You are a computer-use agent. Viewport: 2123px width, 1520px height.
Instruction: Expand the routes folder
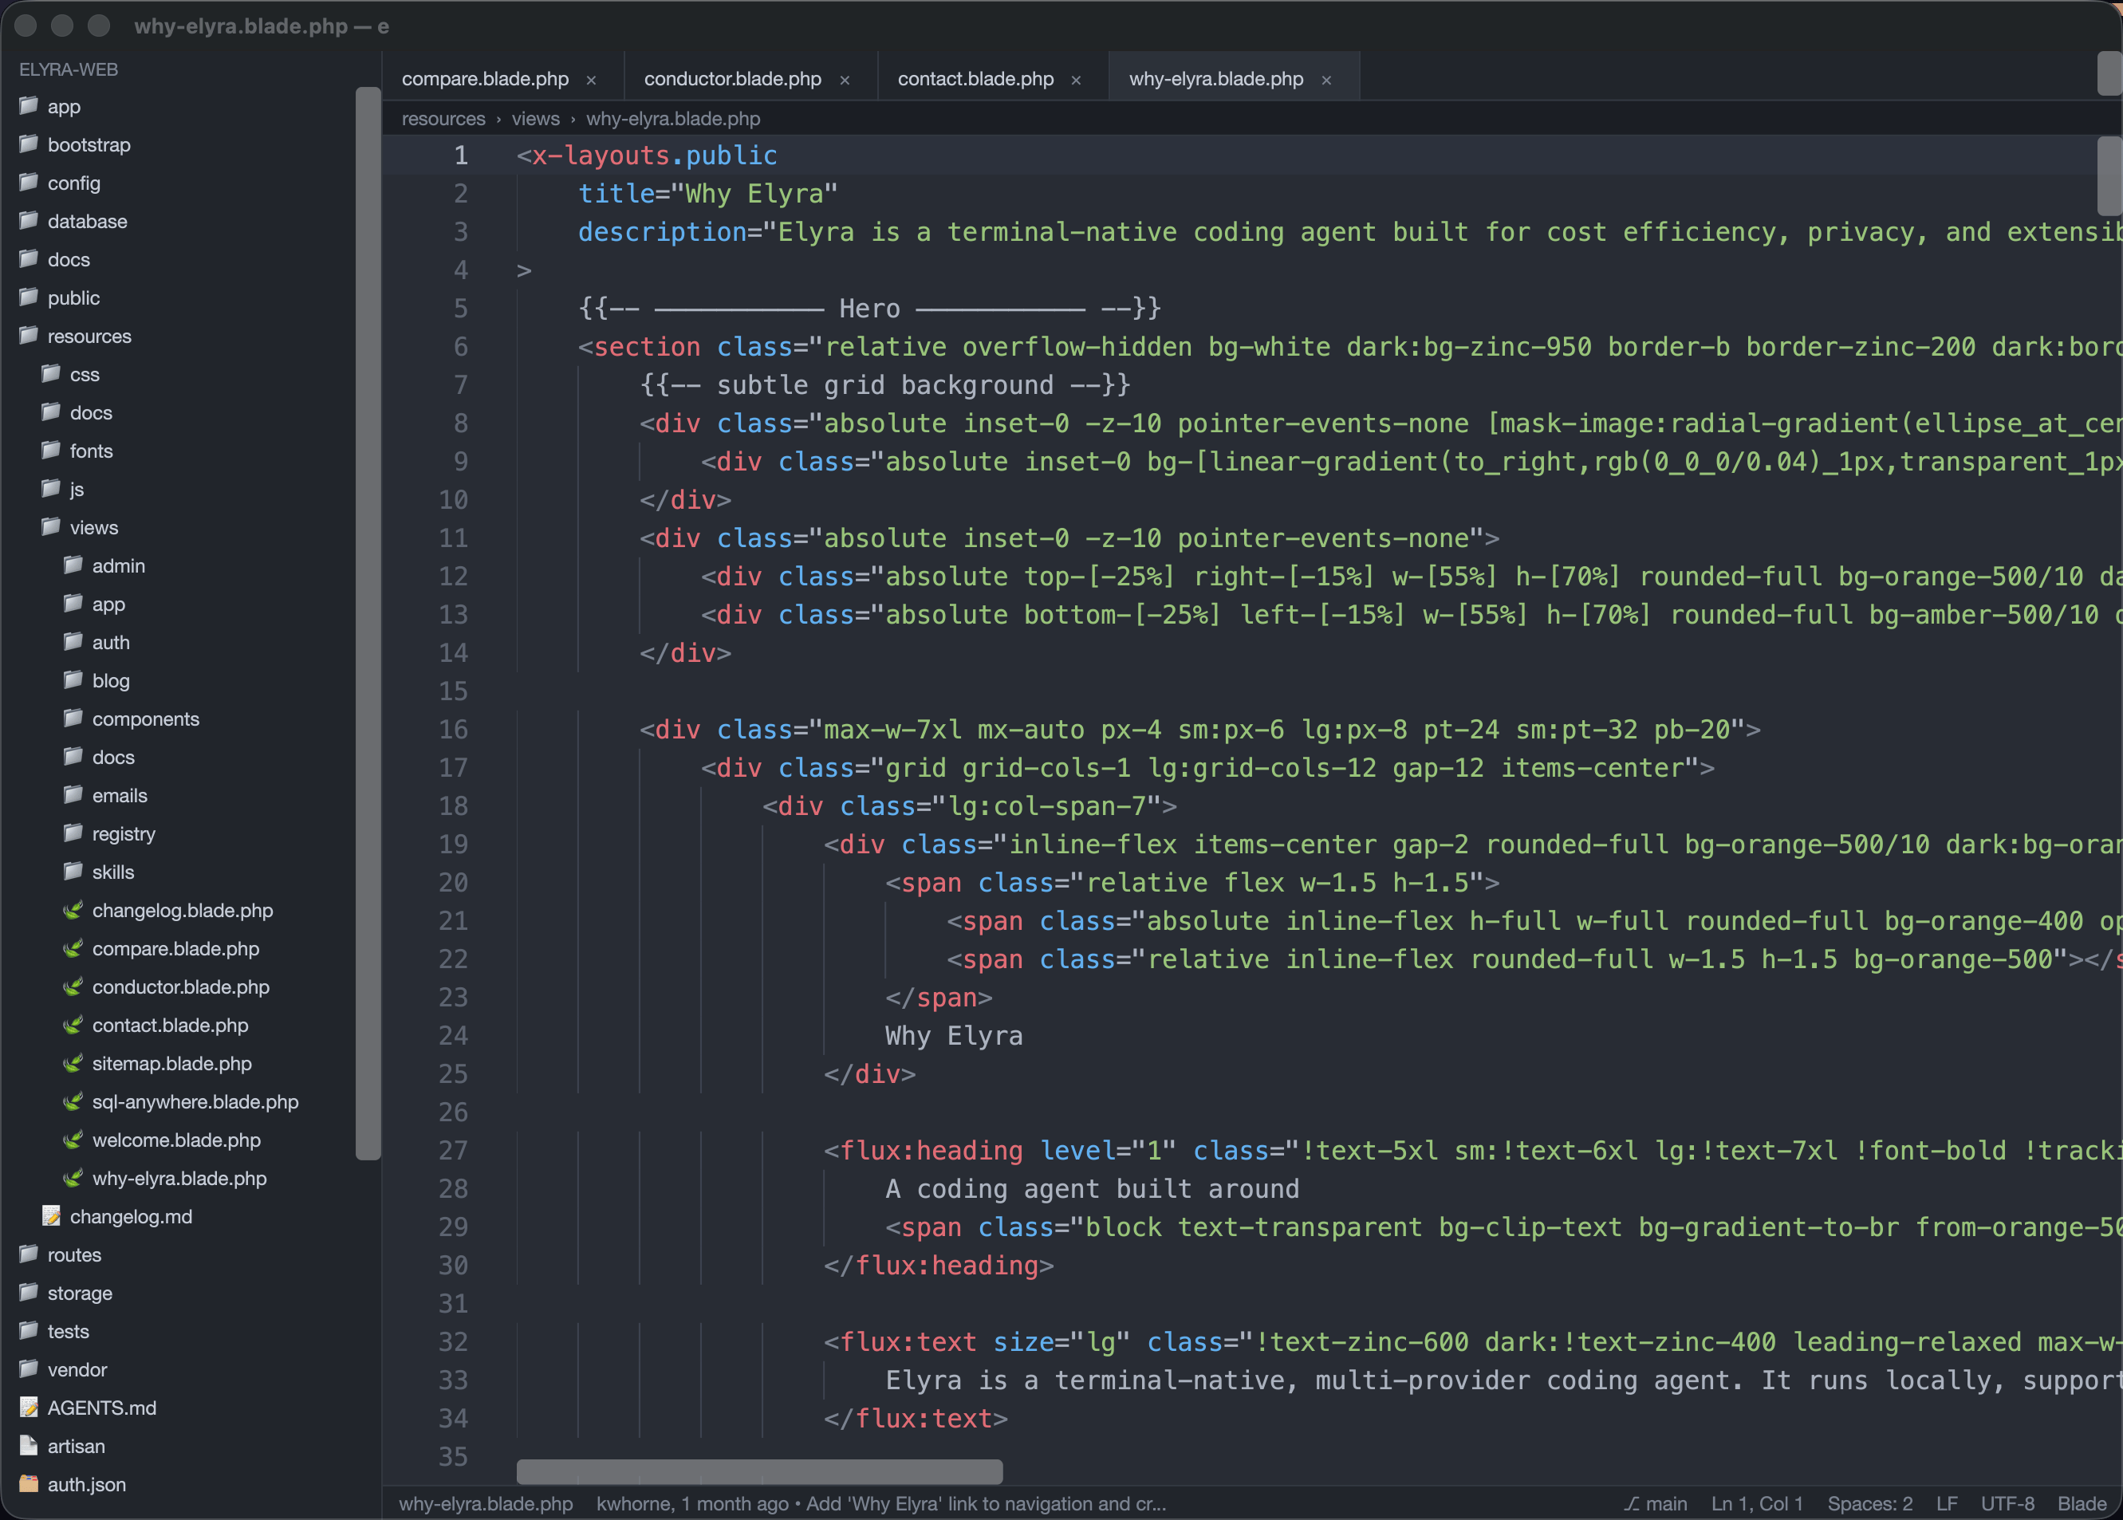(74, 1254)
